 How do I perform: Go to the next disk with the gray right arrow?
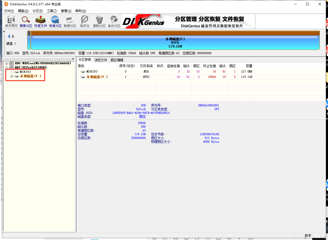tap(13, 36)
